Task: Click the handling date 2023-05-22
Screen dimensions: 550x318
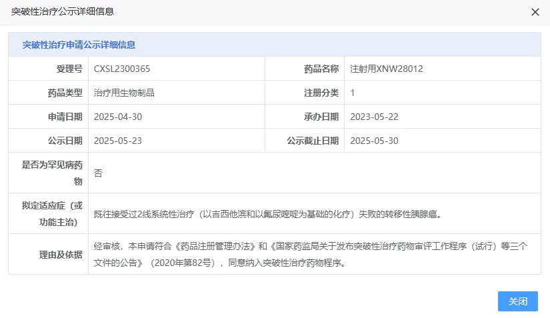Action: pos(374,117)
